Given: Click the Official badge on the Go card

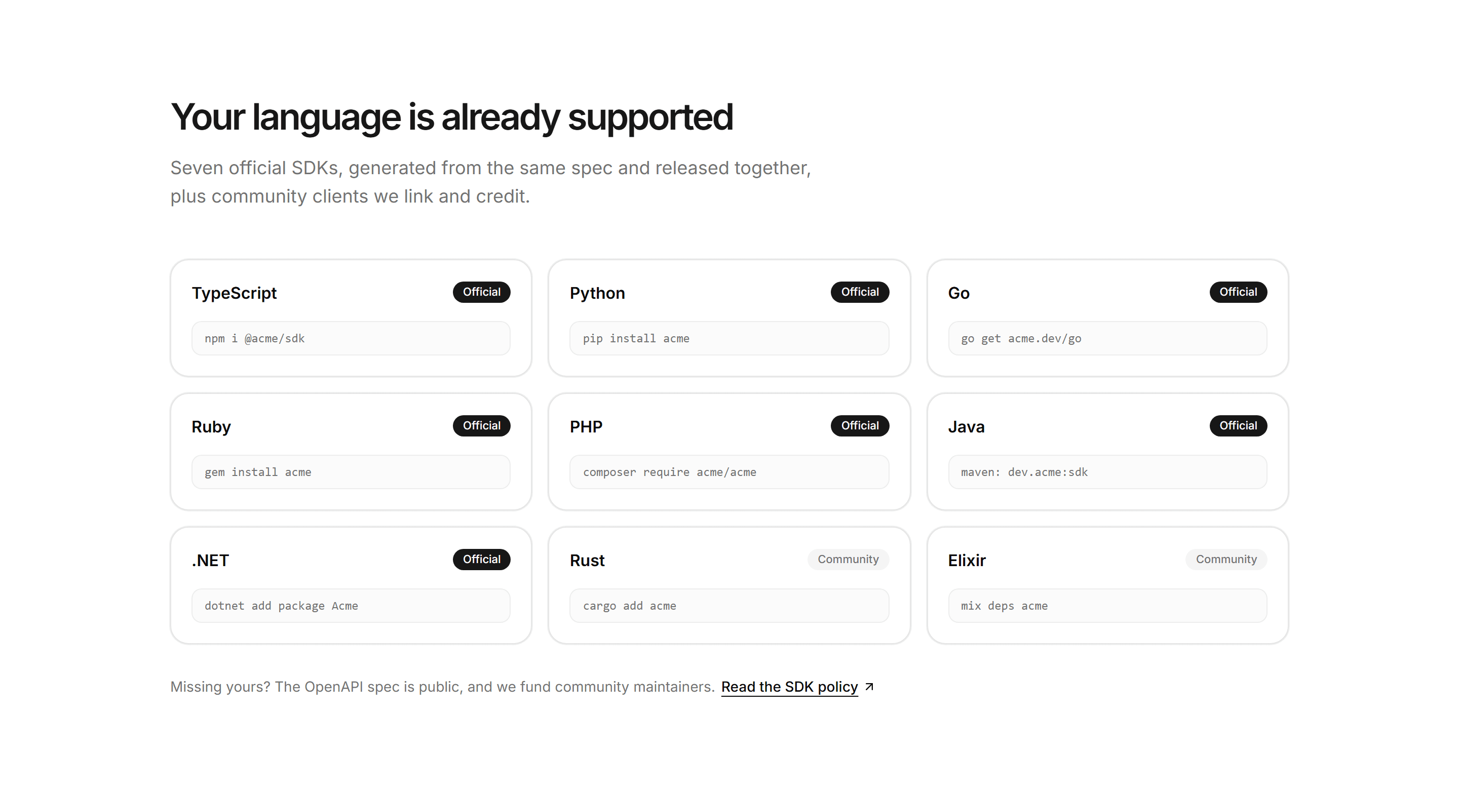Looking at the screenshot, I should tap(1238, 292).
